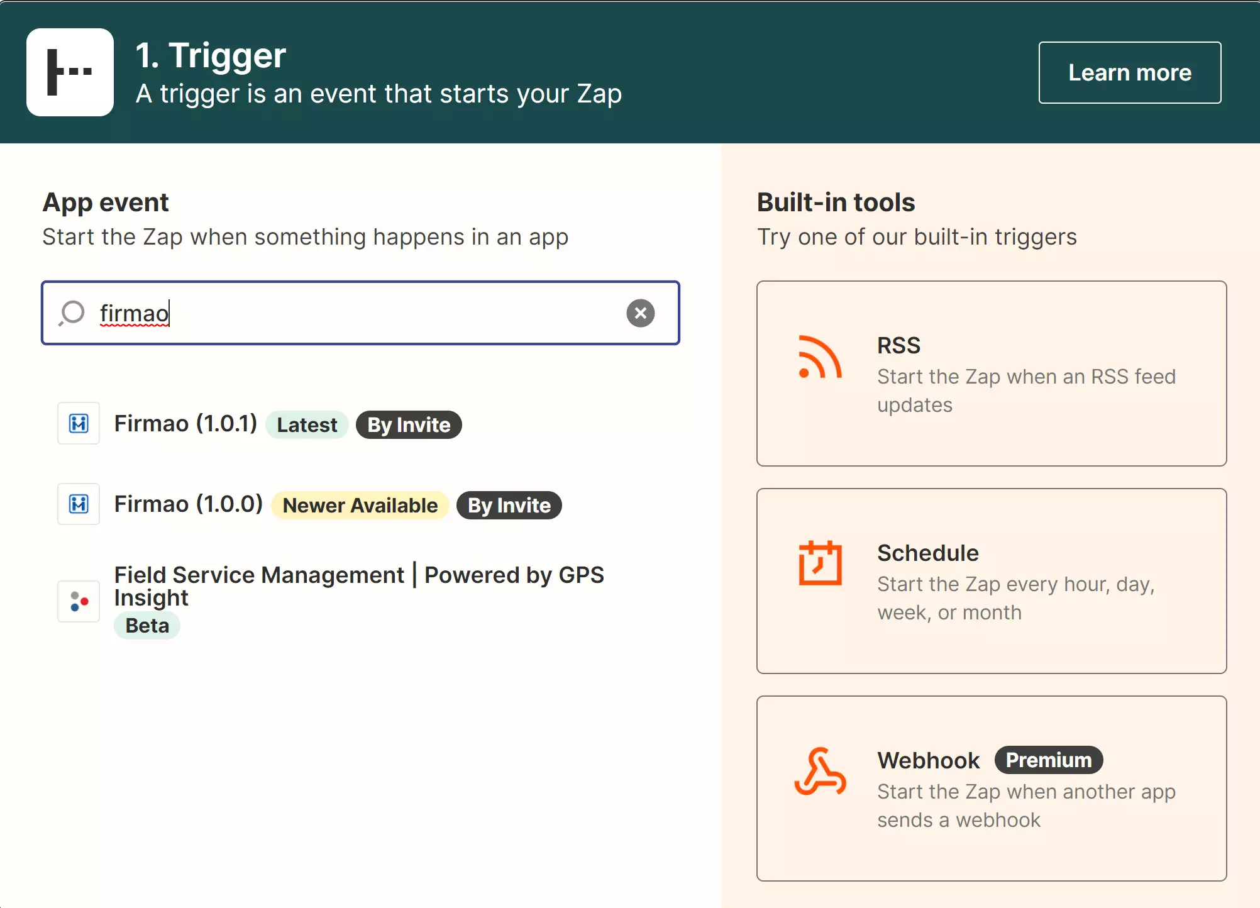Click the Field Service Management app icon

pos(78,601)
